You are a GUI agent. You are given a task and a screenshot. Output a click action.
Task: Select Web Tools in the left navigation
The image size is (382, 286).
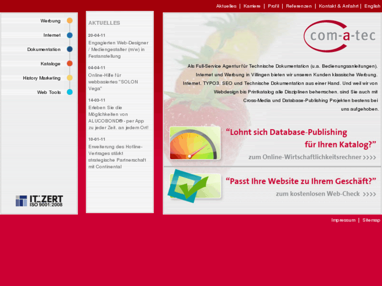pos(49,92)
